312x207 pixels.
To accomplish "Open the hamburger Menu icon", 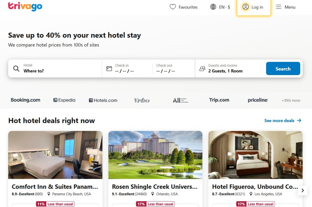I will [x=278, y=7].
